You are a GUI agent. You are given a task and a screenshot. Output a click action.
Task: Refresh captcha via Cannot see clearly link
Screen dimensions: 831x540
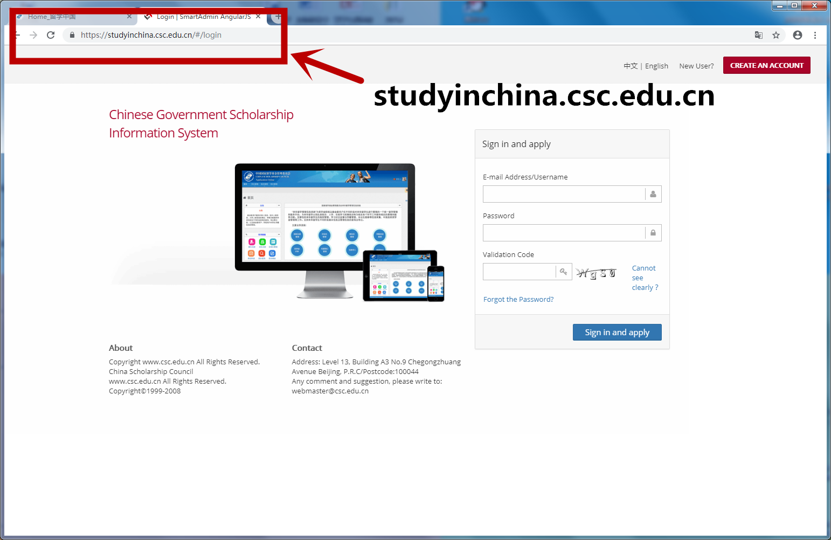pyautogui.click(x=645, y=278)
